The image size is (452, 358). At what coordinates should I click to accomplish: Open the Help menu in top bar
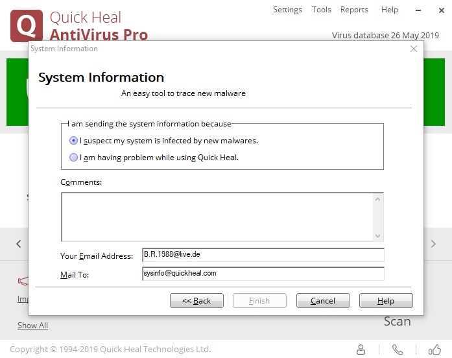(390, 10)
